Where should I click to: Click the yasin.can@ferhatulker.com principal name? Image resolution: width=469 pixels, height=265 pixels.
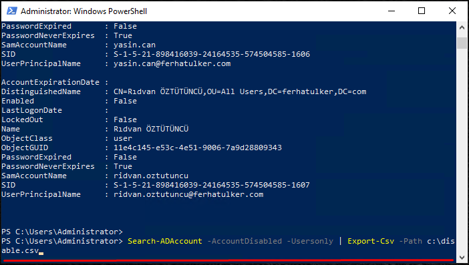172,63
